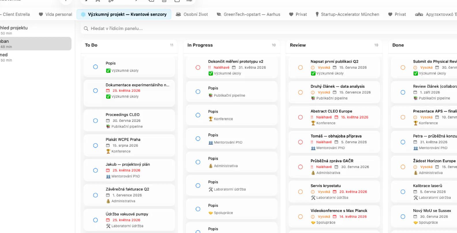Click the handshake icon beside Spolupráce in In Progress
This screenshot has height=233, width=457.
[x=211, y=213]
